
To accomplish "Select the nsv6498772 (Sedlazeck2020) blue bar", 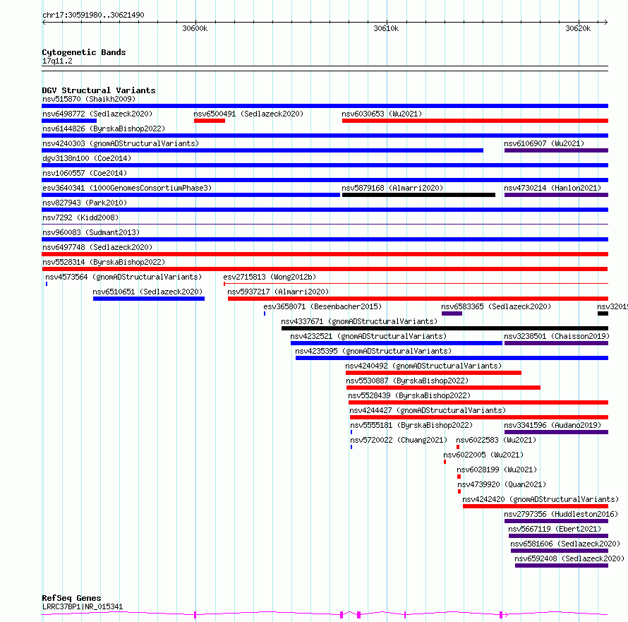I will [x=69, y=121].
